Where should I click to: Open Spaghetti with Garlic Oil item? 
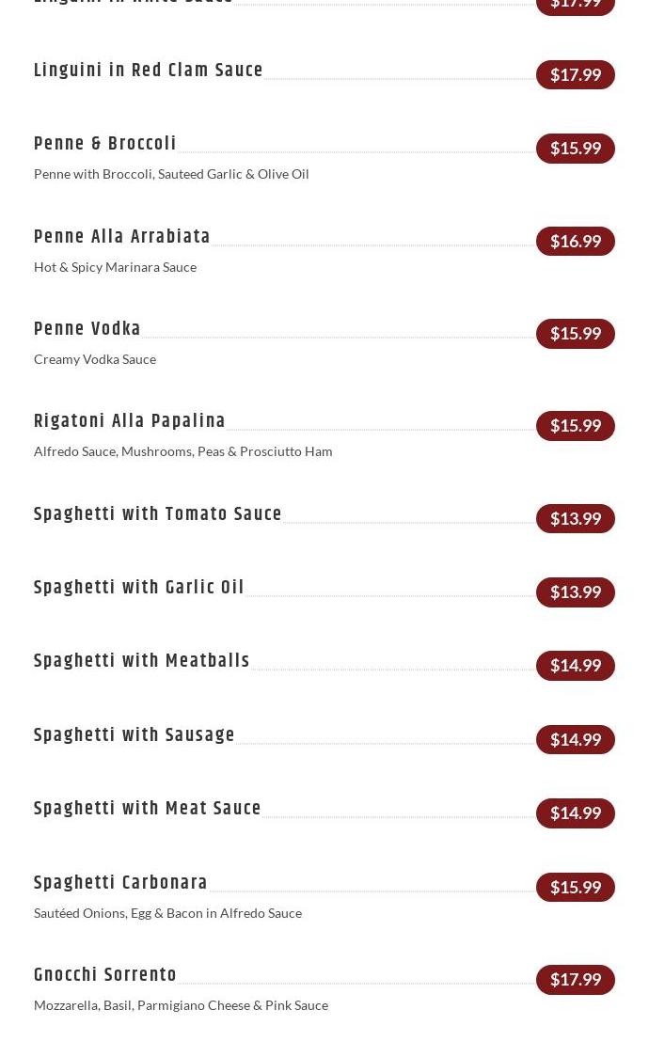point(139,588)
